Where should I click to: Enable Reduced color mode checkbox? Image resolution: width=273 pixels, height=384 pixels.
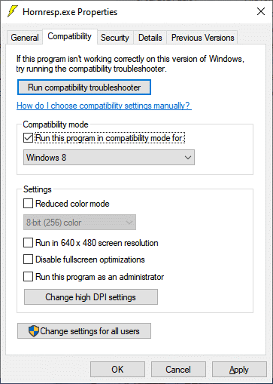(x=28, y=203)
